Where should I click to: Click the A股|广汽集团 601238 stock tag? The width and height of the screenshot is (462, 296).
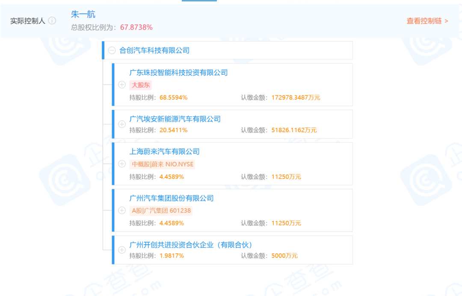click(x=161, y=210)
